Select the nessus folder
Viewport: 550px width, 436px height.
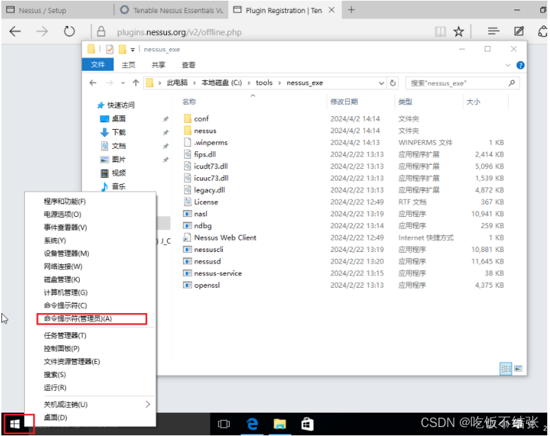click(x=205, y=130)
